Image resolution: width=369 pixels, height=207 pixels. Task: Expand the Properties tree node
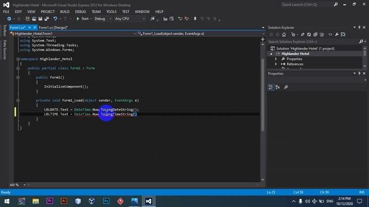point(276,59)
